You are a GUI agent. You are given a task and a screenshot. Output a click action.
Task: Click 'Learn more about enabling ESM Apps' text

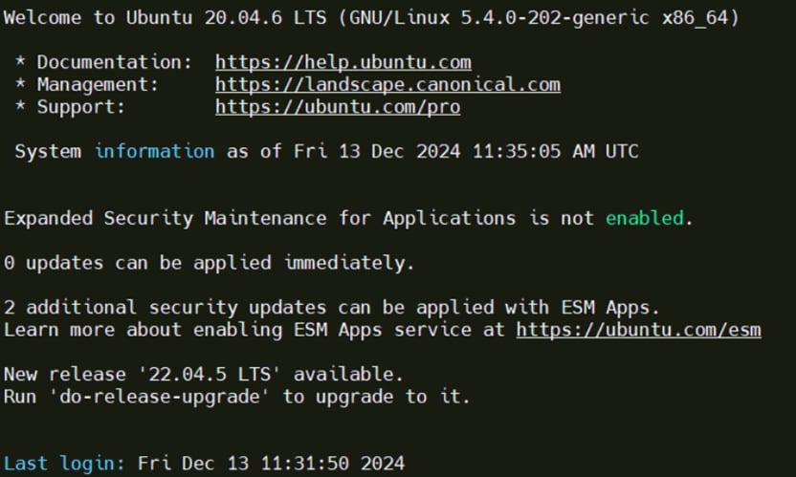[x=193, y=330]
